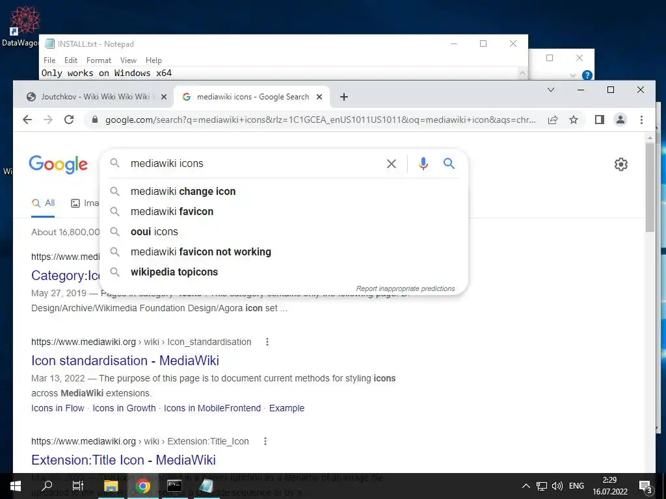Click in the Google search field

pyautogui.click(x=255, y=164)
